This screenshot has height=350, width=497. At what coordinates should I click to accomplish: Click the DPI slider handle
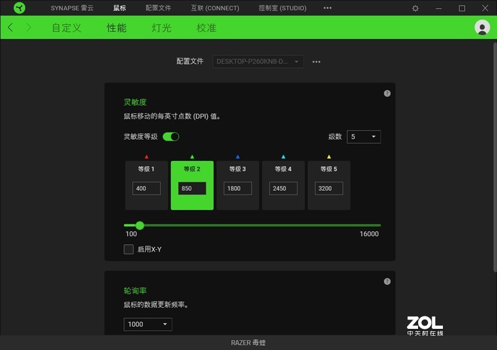[140, 225]
